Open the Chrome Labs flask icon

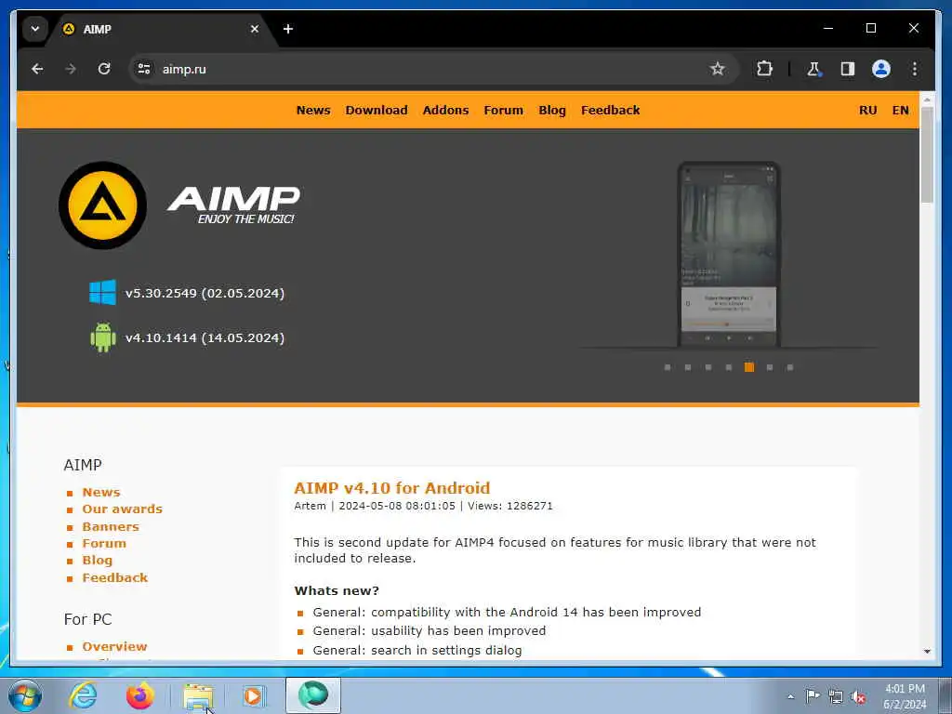click(813, 69)
